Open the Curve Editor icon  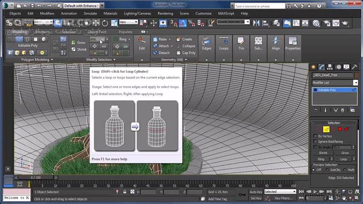296,23
